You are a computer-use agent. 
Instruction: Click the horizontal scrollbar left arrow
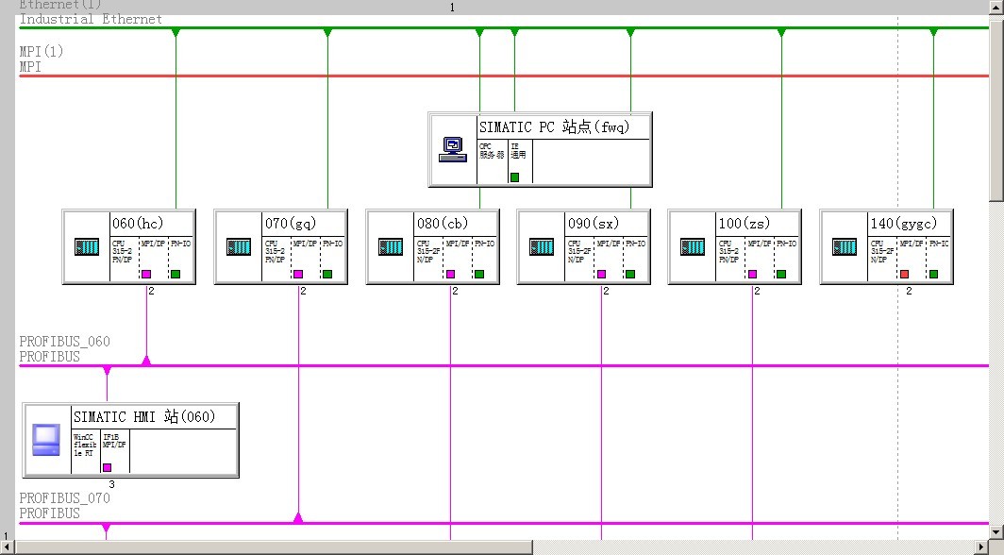pos(7,547)
